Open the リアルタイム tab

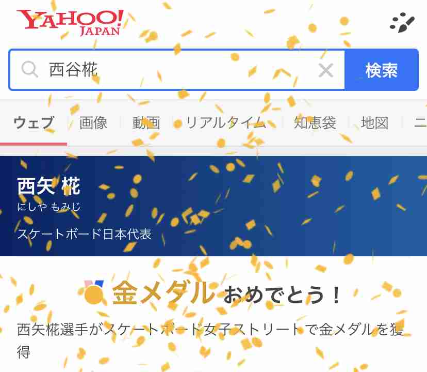(x=226, y=122)
